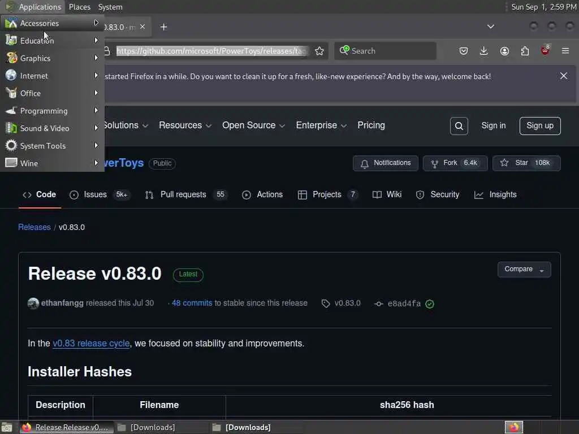Screen dimensions: 579x434
Task: Open the Pull requests tab
Action: tap(185, 194)
